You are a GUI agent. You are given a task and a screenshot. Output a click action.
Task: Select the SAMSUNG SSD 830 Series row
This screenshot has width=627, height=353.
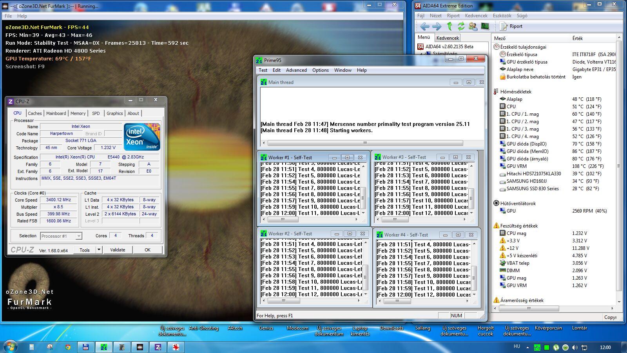tap(555, 189)
